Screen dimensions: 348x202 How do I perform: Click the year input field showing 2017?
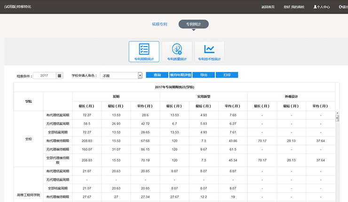(44, 75)
